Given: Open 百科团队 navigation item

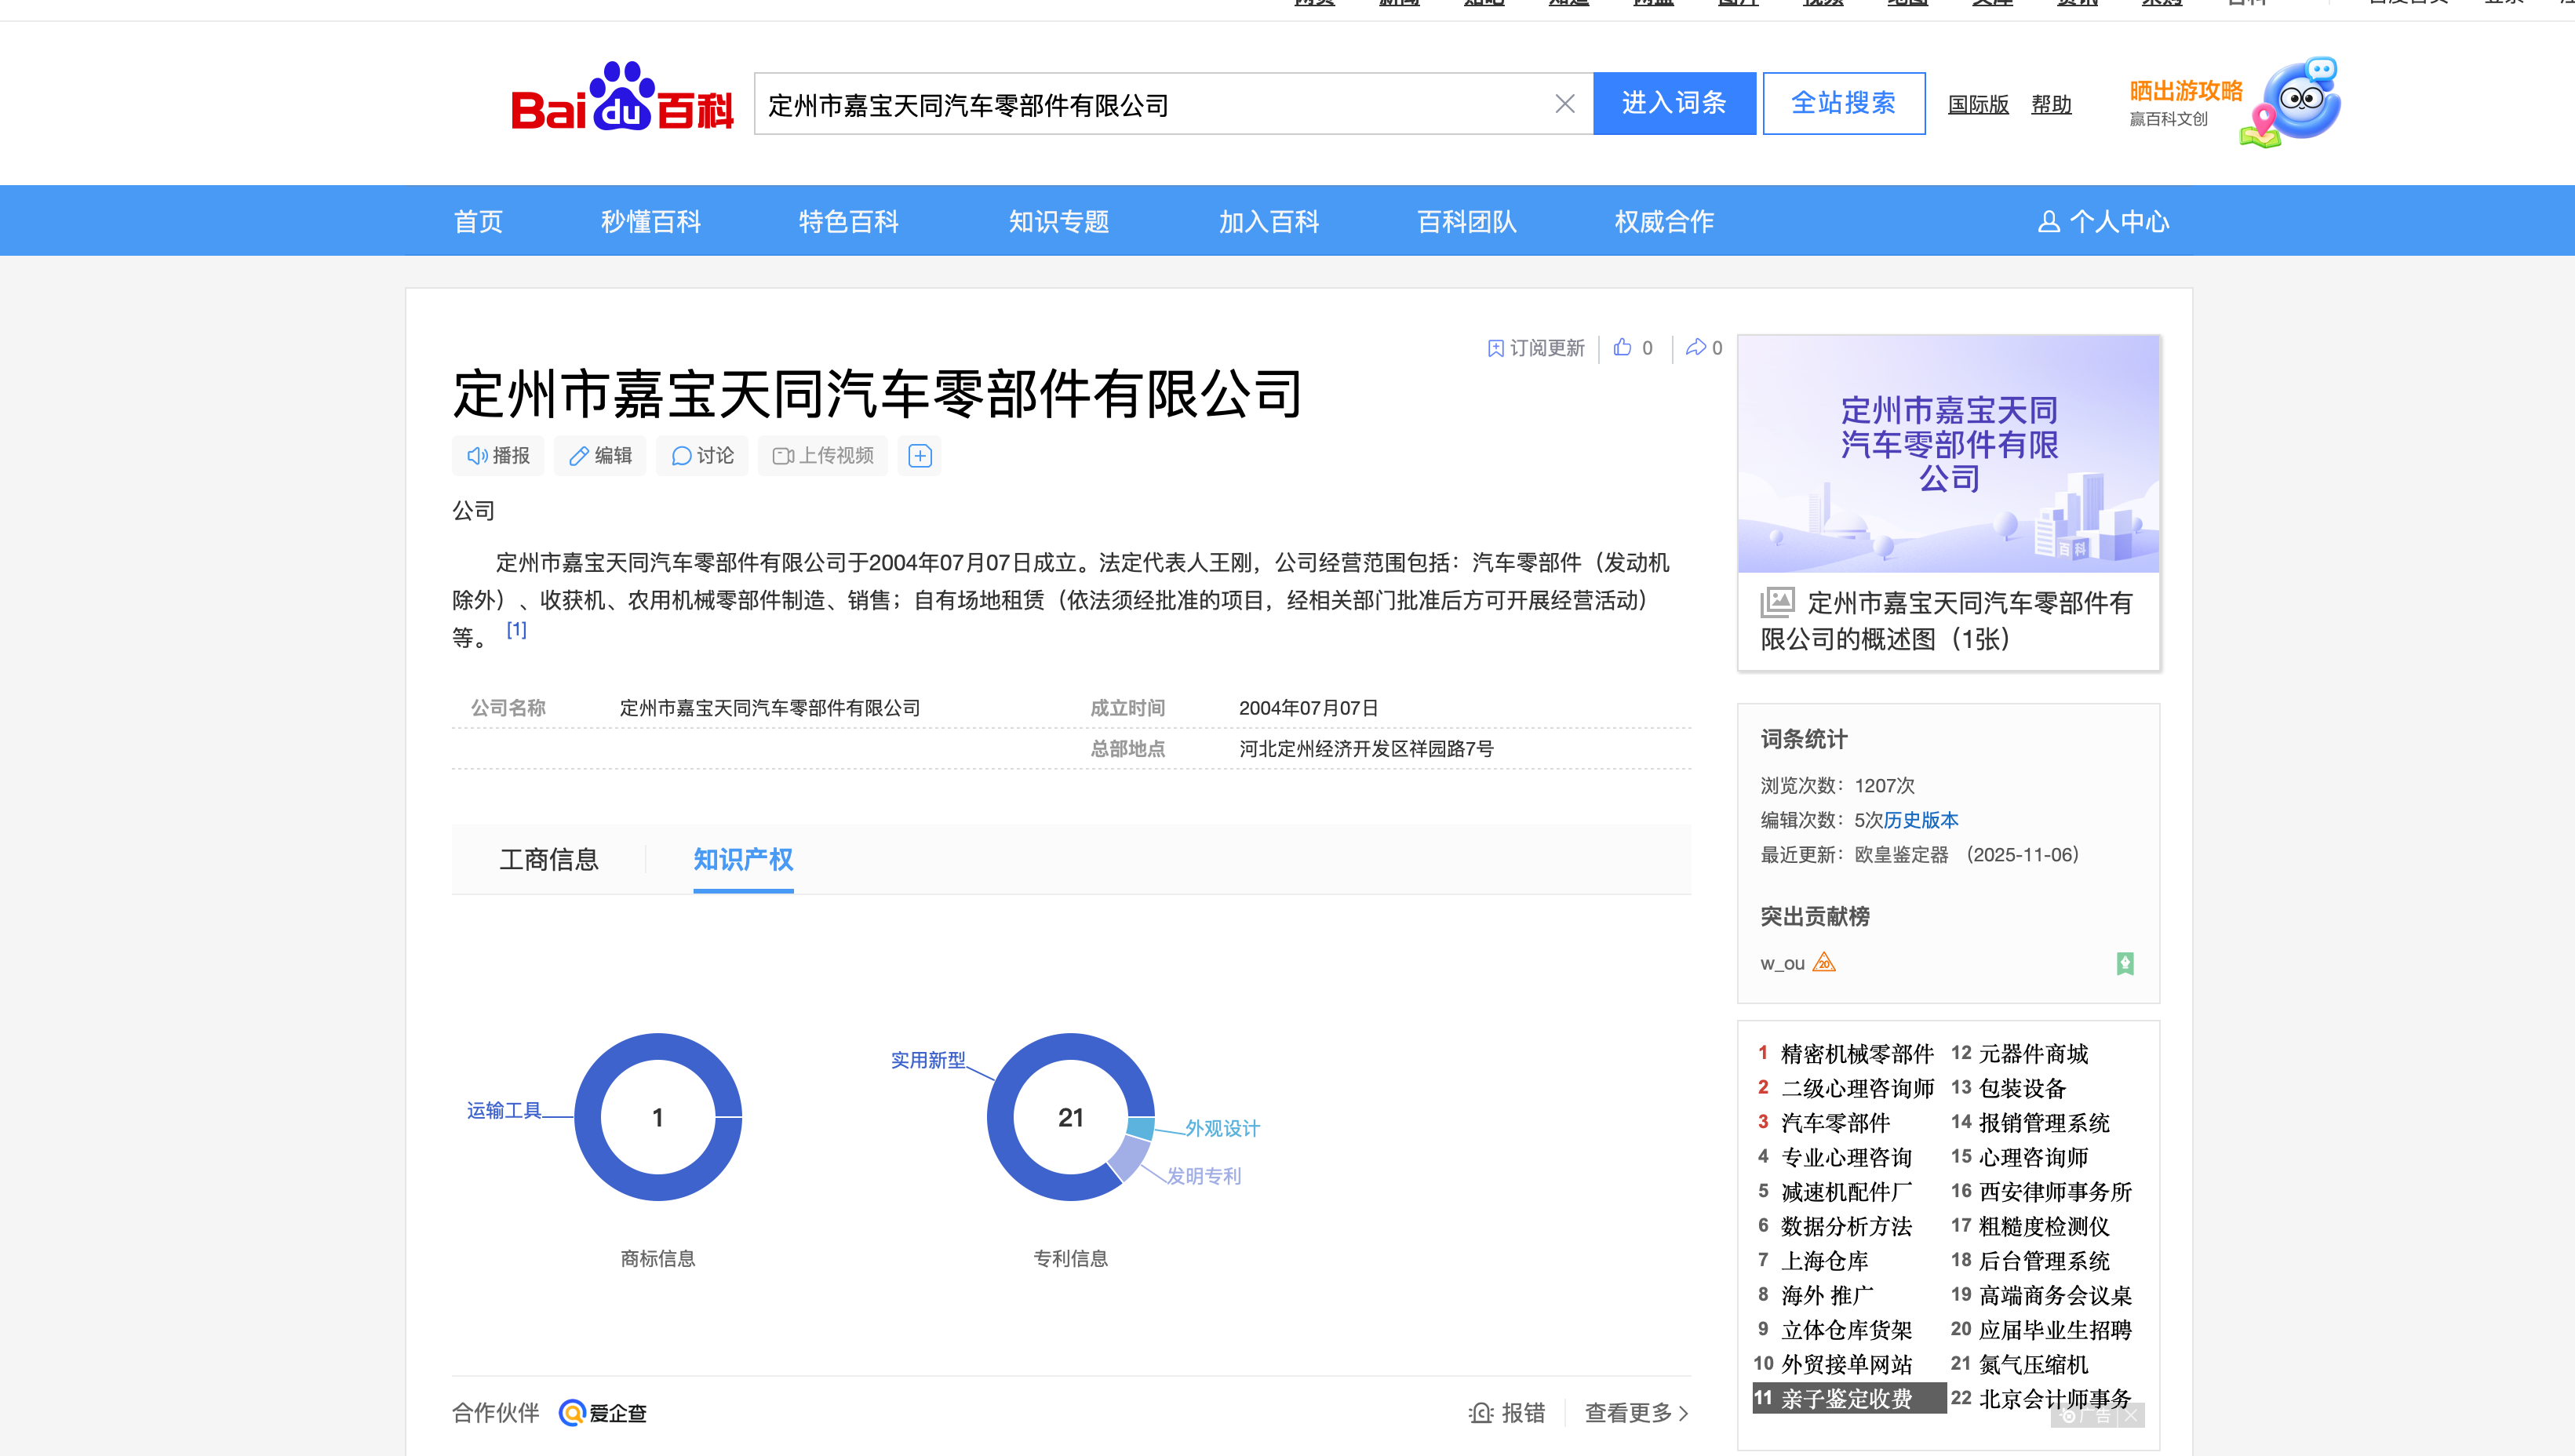Looking at the screenshot, I should (1467, 222).
